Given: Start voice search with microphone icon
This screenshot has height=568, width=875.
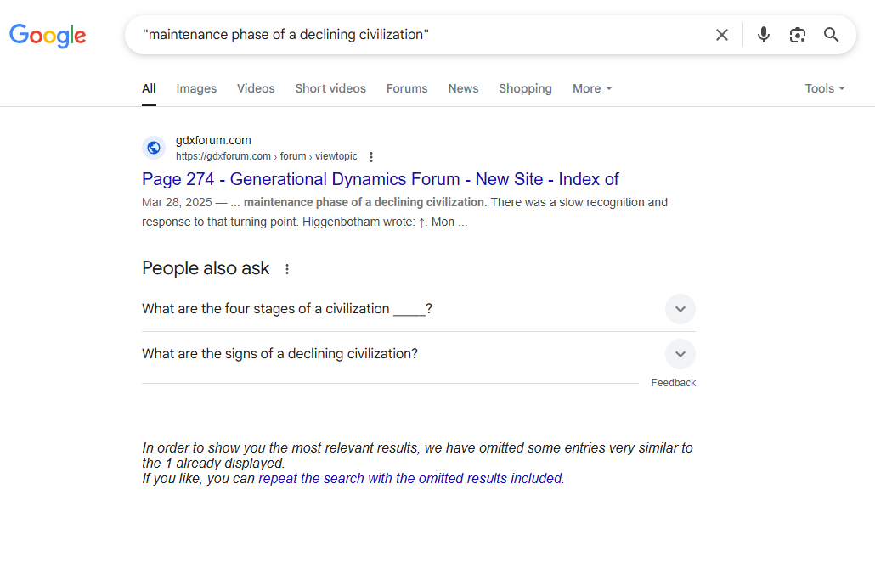Looking at the screenshot, I should 764,35.
